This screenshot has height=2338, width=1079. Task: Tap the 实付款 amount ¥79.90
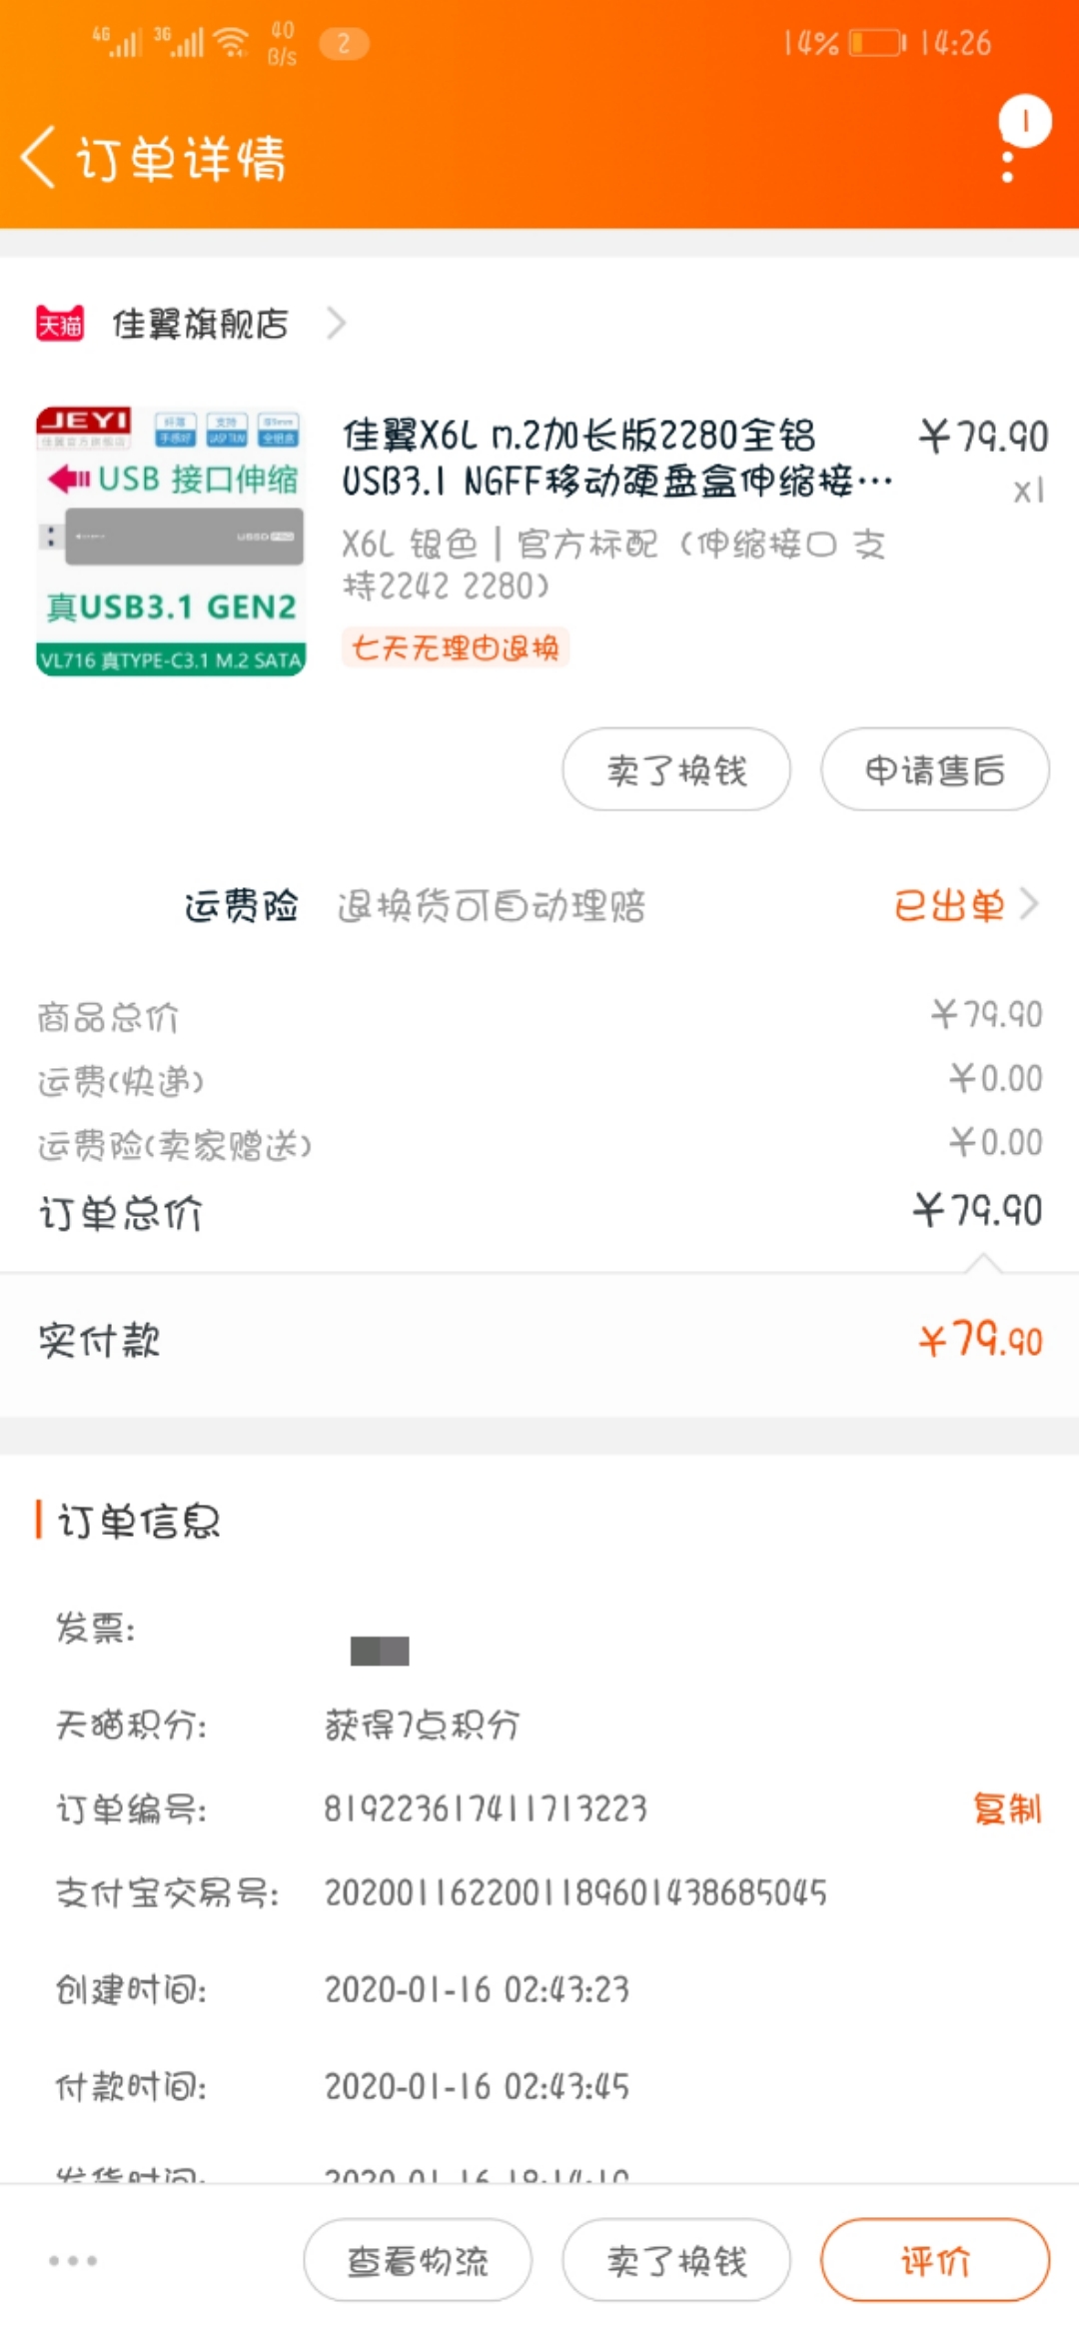coord(980,1339)
